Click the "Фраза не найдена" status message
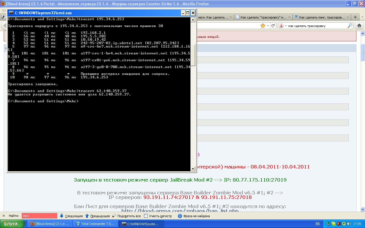The width and height of the screenshot is (365, 228). (x=196, y=216)
